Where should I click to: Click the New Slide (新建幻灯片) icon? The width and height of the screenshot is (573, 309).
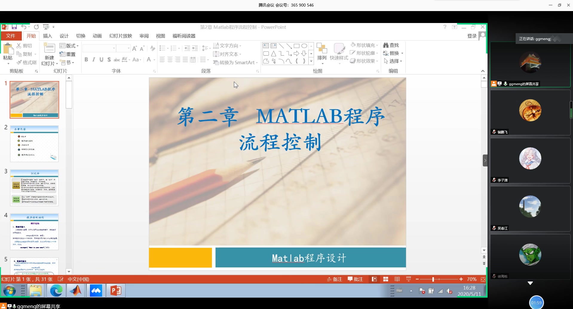(x=49, y=48)
